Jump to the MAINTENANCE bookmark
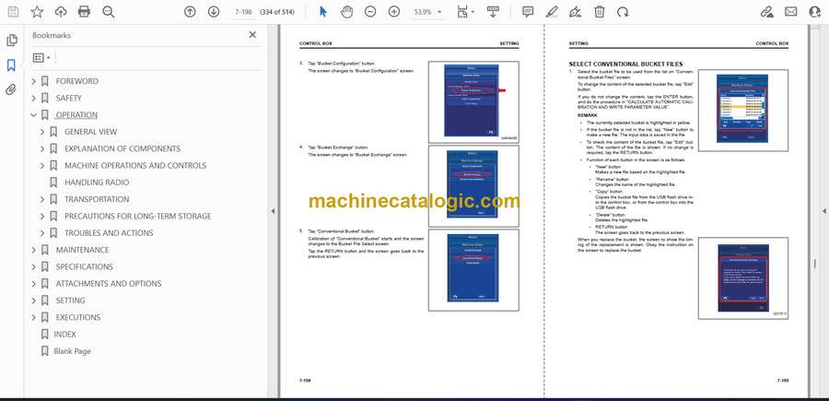Screen dimensions: 829x401 (x=83, y=250)
